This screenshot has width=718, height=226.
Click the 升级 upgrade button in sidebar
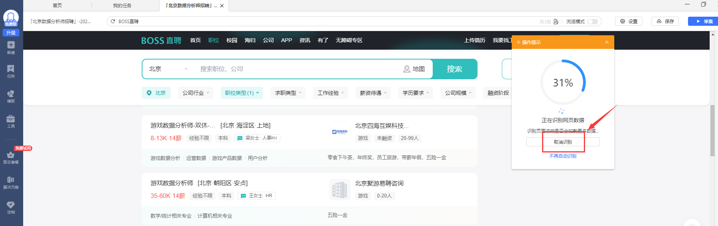click(11, 33)
